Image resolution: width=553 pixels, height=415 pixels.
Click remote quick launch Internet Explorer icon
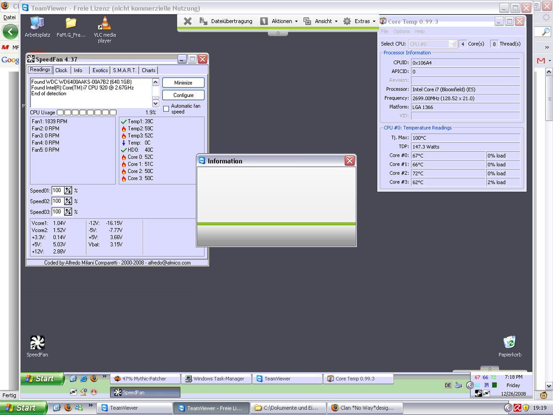pos(84,378)
